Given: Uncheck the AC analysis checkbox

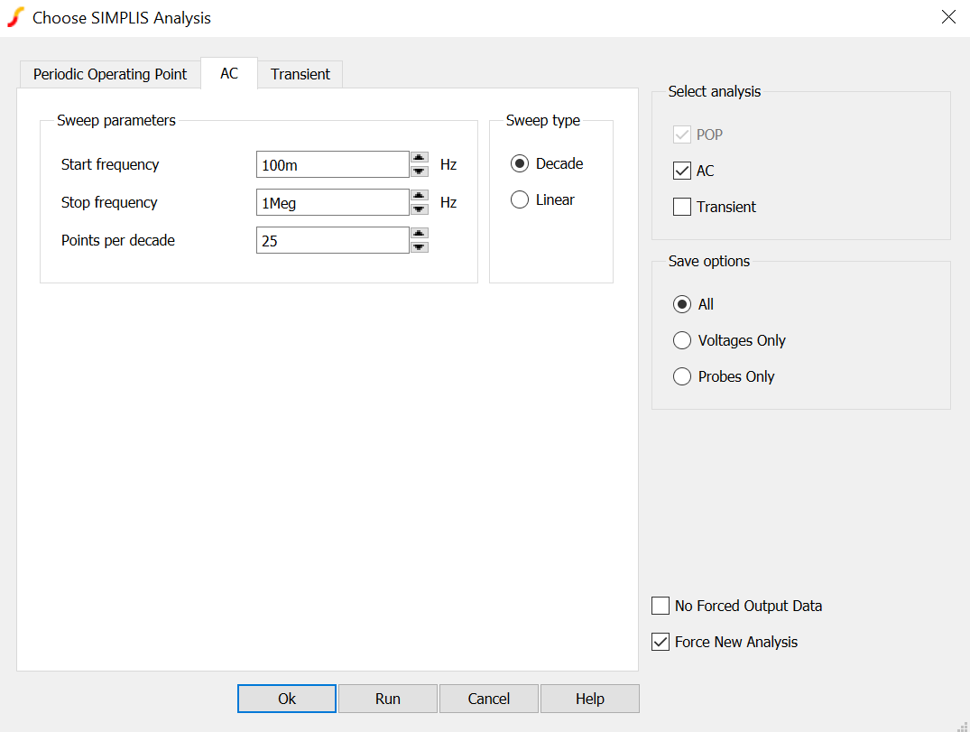Looking at the screenshot, I should tap(682, 171).
